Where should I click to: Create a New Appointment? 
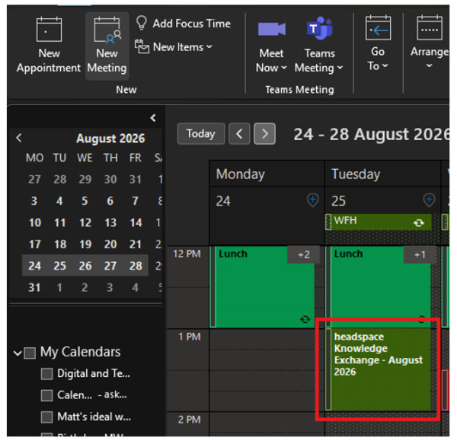(x=49, y=45)
